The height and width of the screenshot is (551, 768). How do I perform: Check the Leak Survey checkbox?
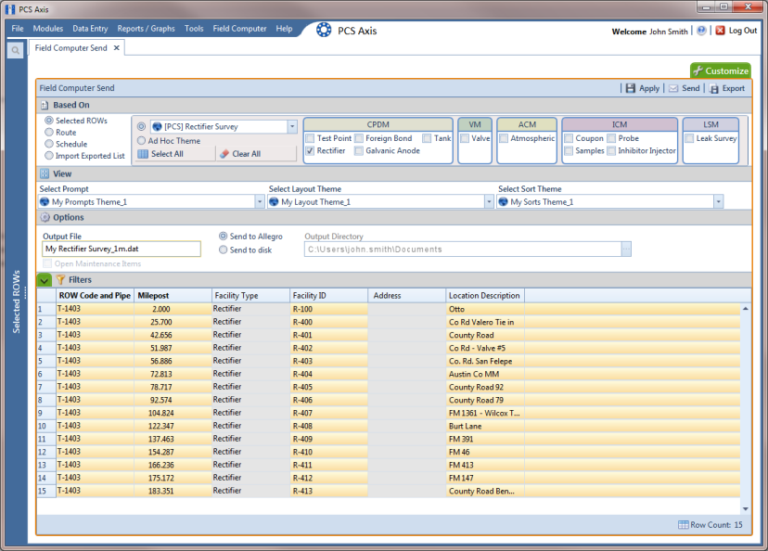click(689, 138)
